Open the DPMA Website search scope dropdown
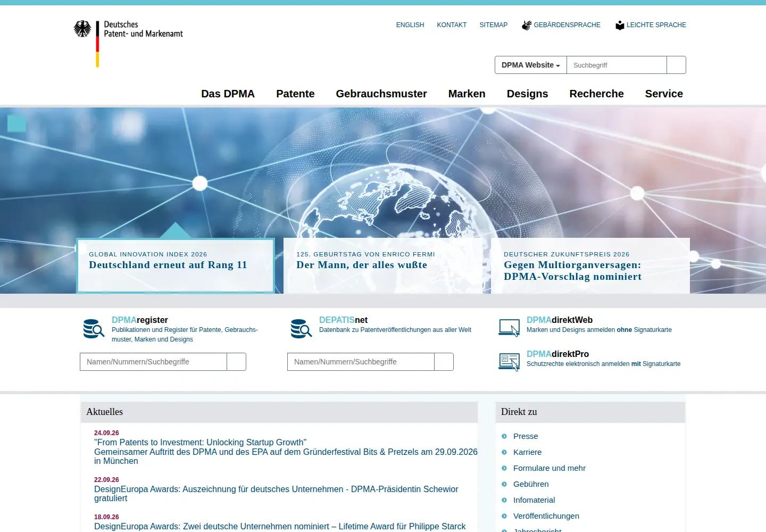Viewport: 766px width, 532px height. pos(531,65)
